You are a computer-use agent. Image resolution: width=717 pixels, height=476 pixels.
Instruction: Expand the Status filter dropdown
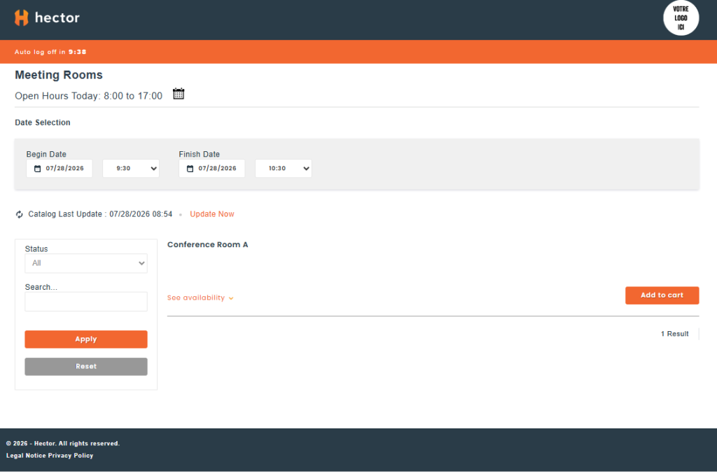(86, 263)
